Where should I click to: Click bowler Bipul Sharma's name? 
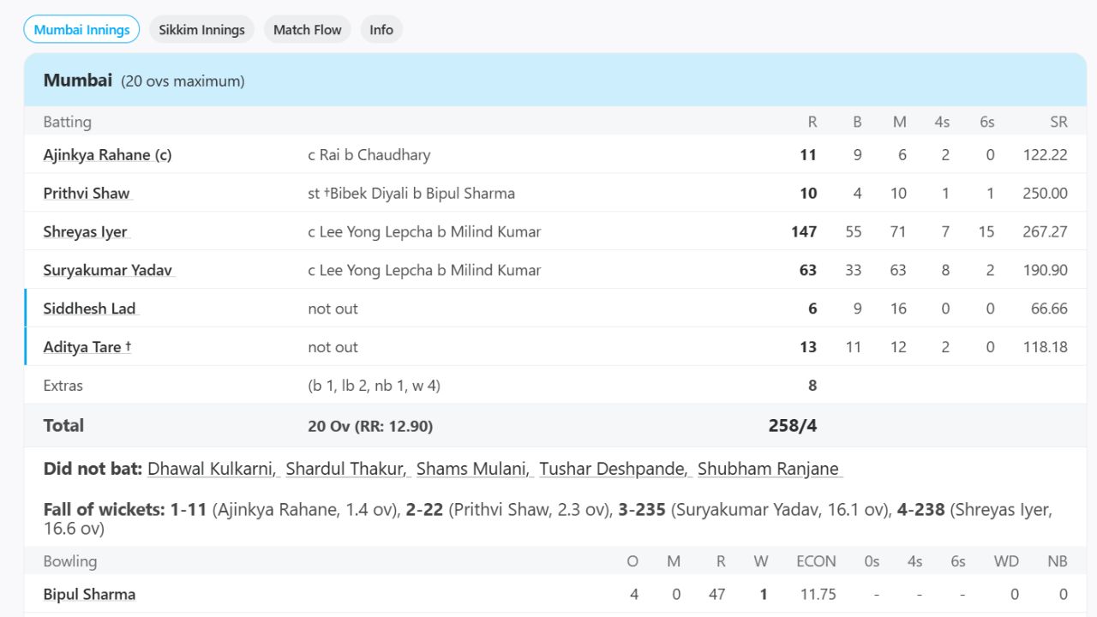(x=89, y=593)
